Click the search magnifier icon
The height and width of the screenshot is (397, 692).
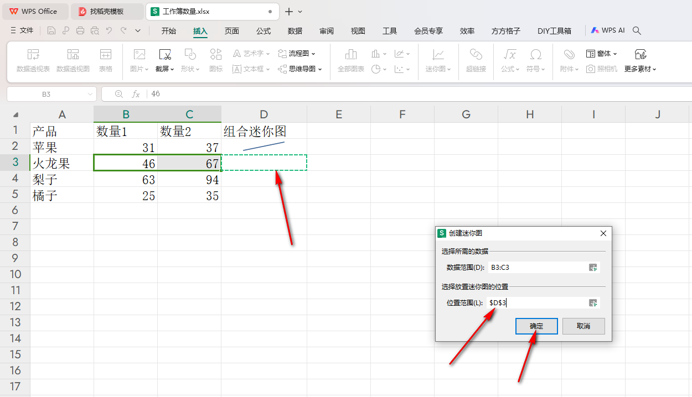(x=637, y=30)
